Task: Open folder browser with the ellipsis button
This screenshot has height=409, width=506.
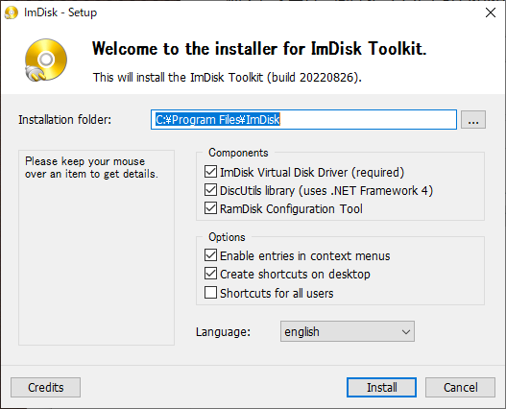Action: (x=472, y=120)
